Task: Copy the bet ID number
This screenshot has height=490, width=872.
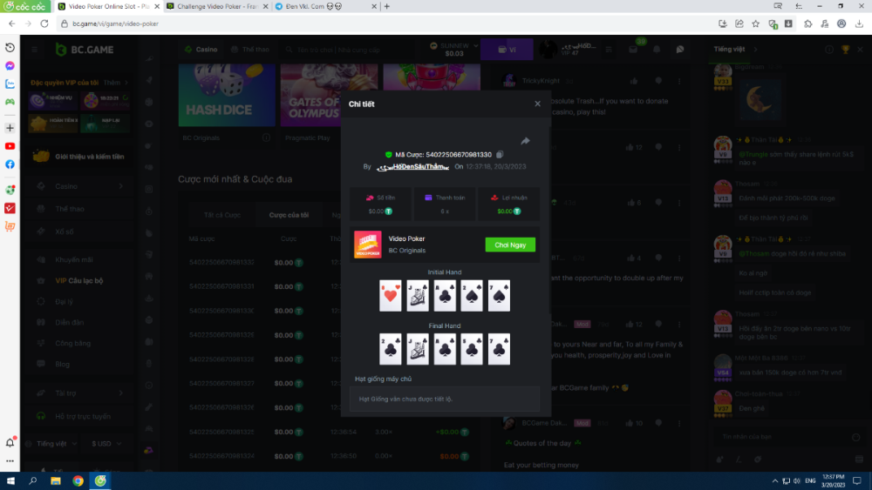Action: tap(500, 154)
